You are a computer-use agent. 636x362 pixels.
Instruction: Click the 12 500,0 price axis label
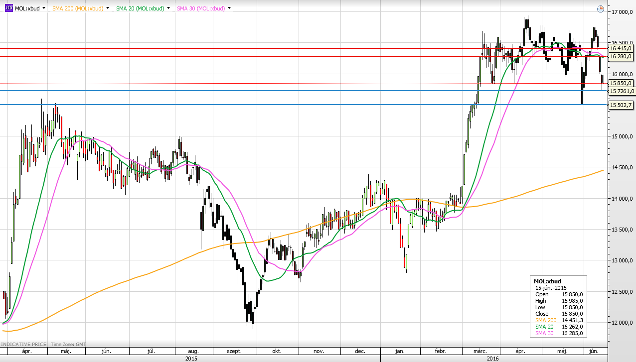622,292
